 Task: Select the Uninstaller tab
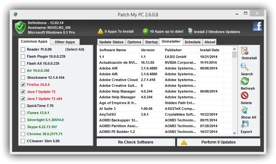point(171,41)
